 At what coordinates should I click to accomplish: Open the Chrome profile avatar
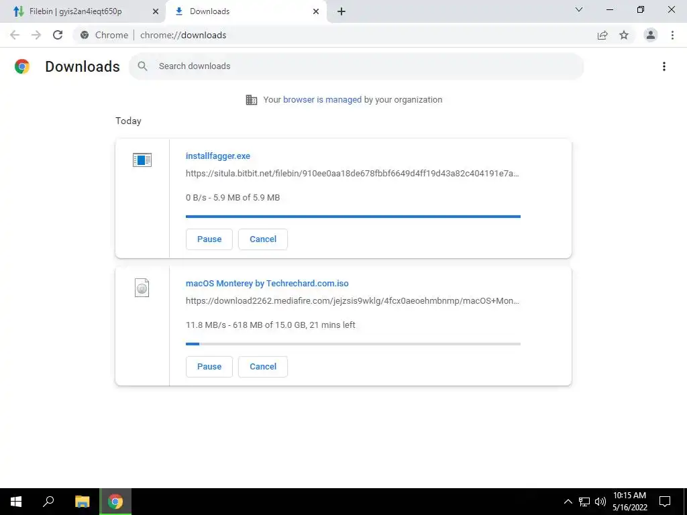click(x=651, y=35)
